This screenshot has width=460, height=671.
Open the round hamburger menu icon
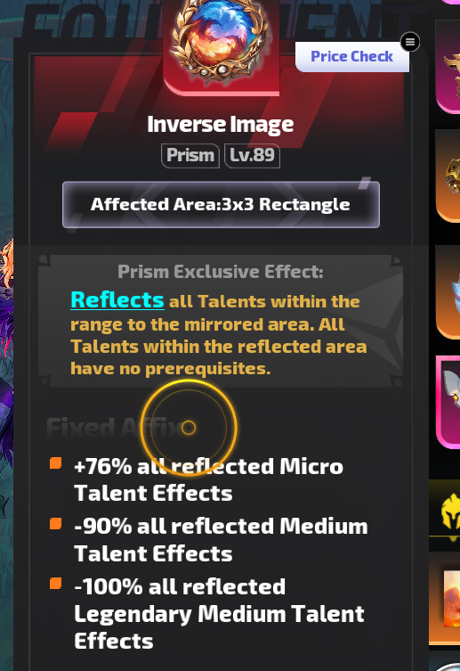pos(410,42)
